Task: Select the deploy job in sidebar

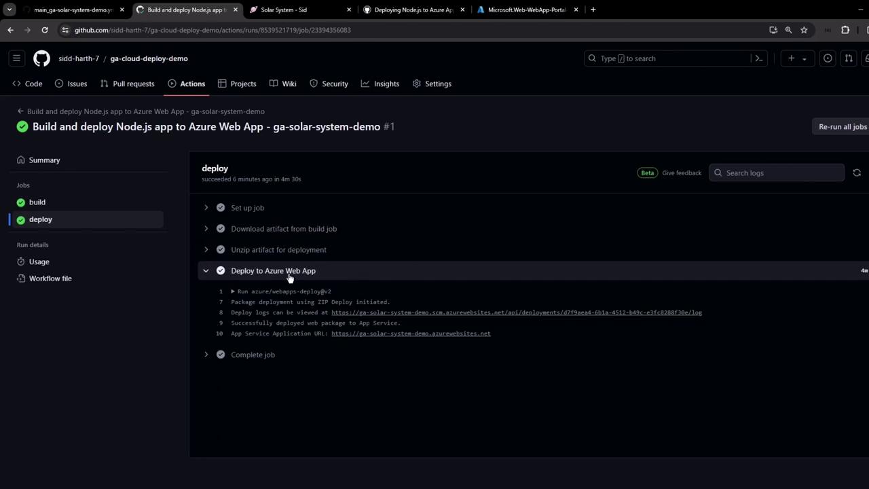Action: 86,219
